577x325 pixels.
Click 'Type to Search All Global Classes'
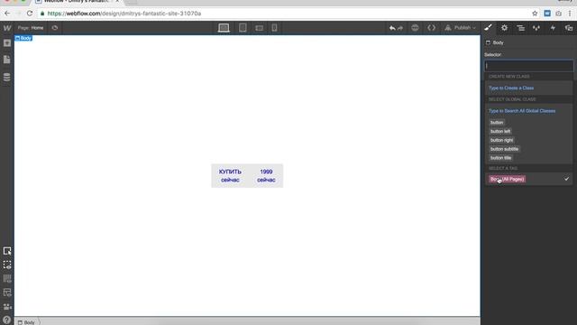coord(522,111)
